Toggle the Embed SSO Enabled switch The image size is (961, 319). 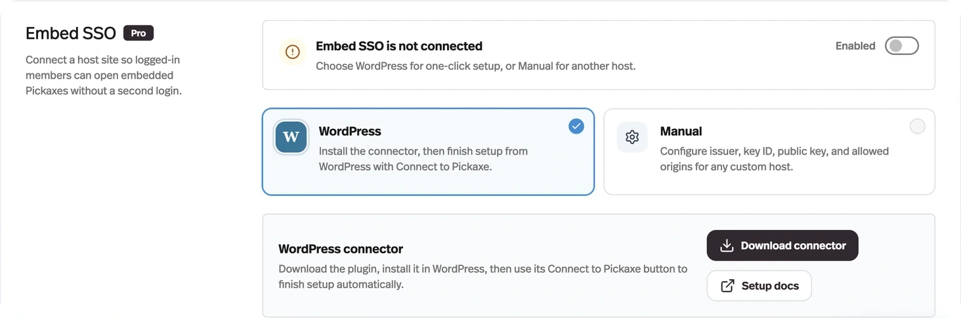point(901,46)
